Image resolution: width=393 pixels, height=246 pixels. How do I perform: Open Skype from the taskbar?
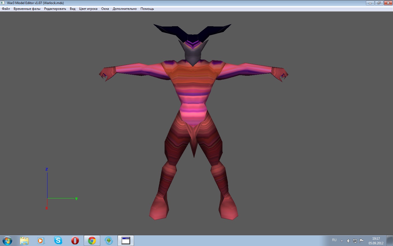point(58,241)
